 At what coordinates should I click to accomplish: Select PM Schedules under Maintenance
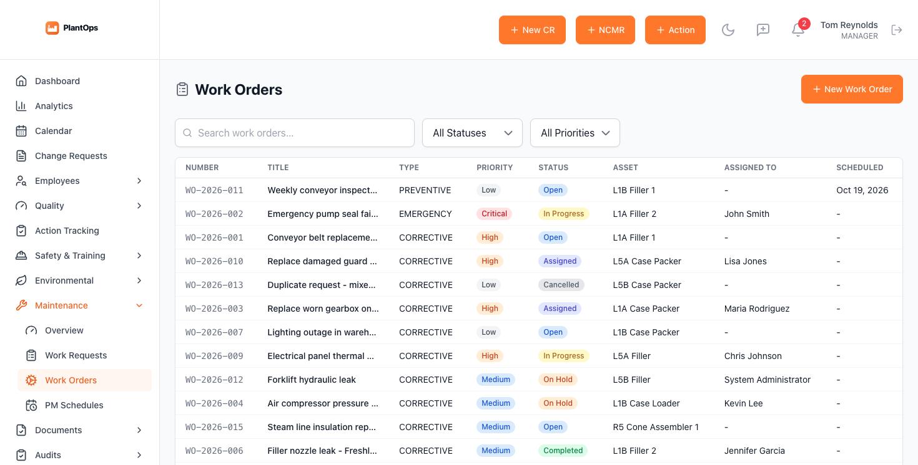(x=85, y=405)
